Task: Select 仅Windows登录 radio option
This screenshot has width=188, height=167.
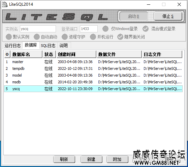Action: 120,29
